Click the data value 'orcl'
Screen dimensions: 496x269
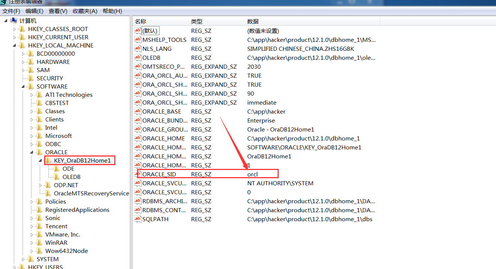pyautogui.click(x=252, y=174)
